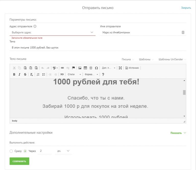196x170 pixels.
Task: Maximize the editor with the fullscreen icon
Action: tap(120, 68)
